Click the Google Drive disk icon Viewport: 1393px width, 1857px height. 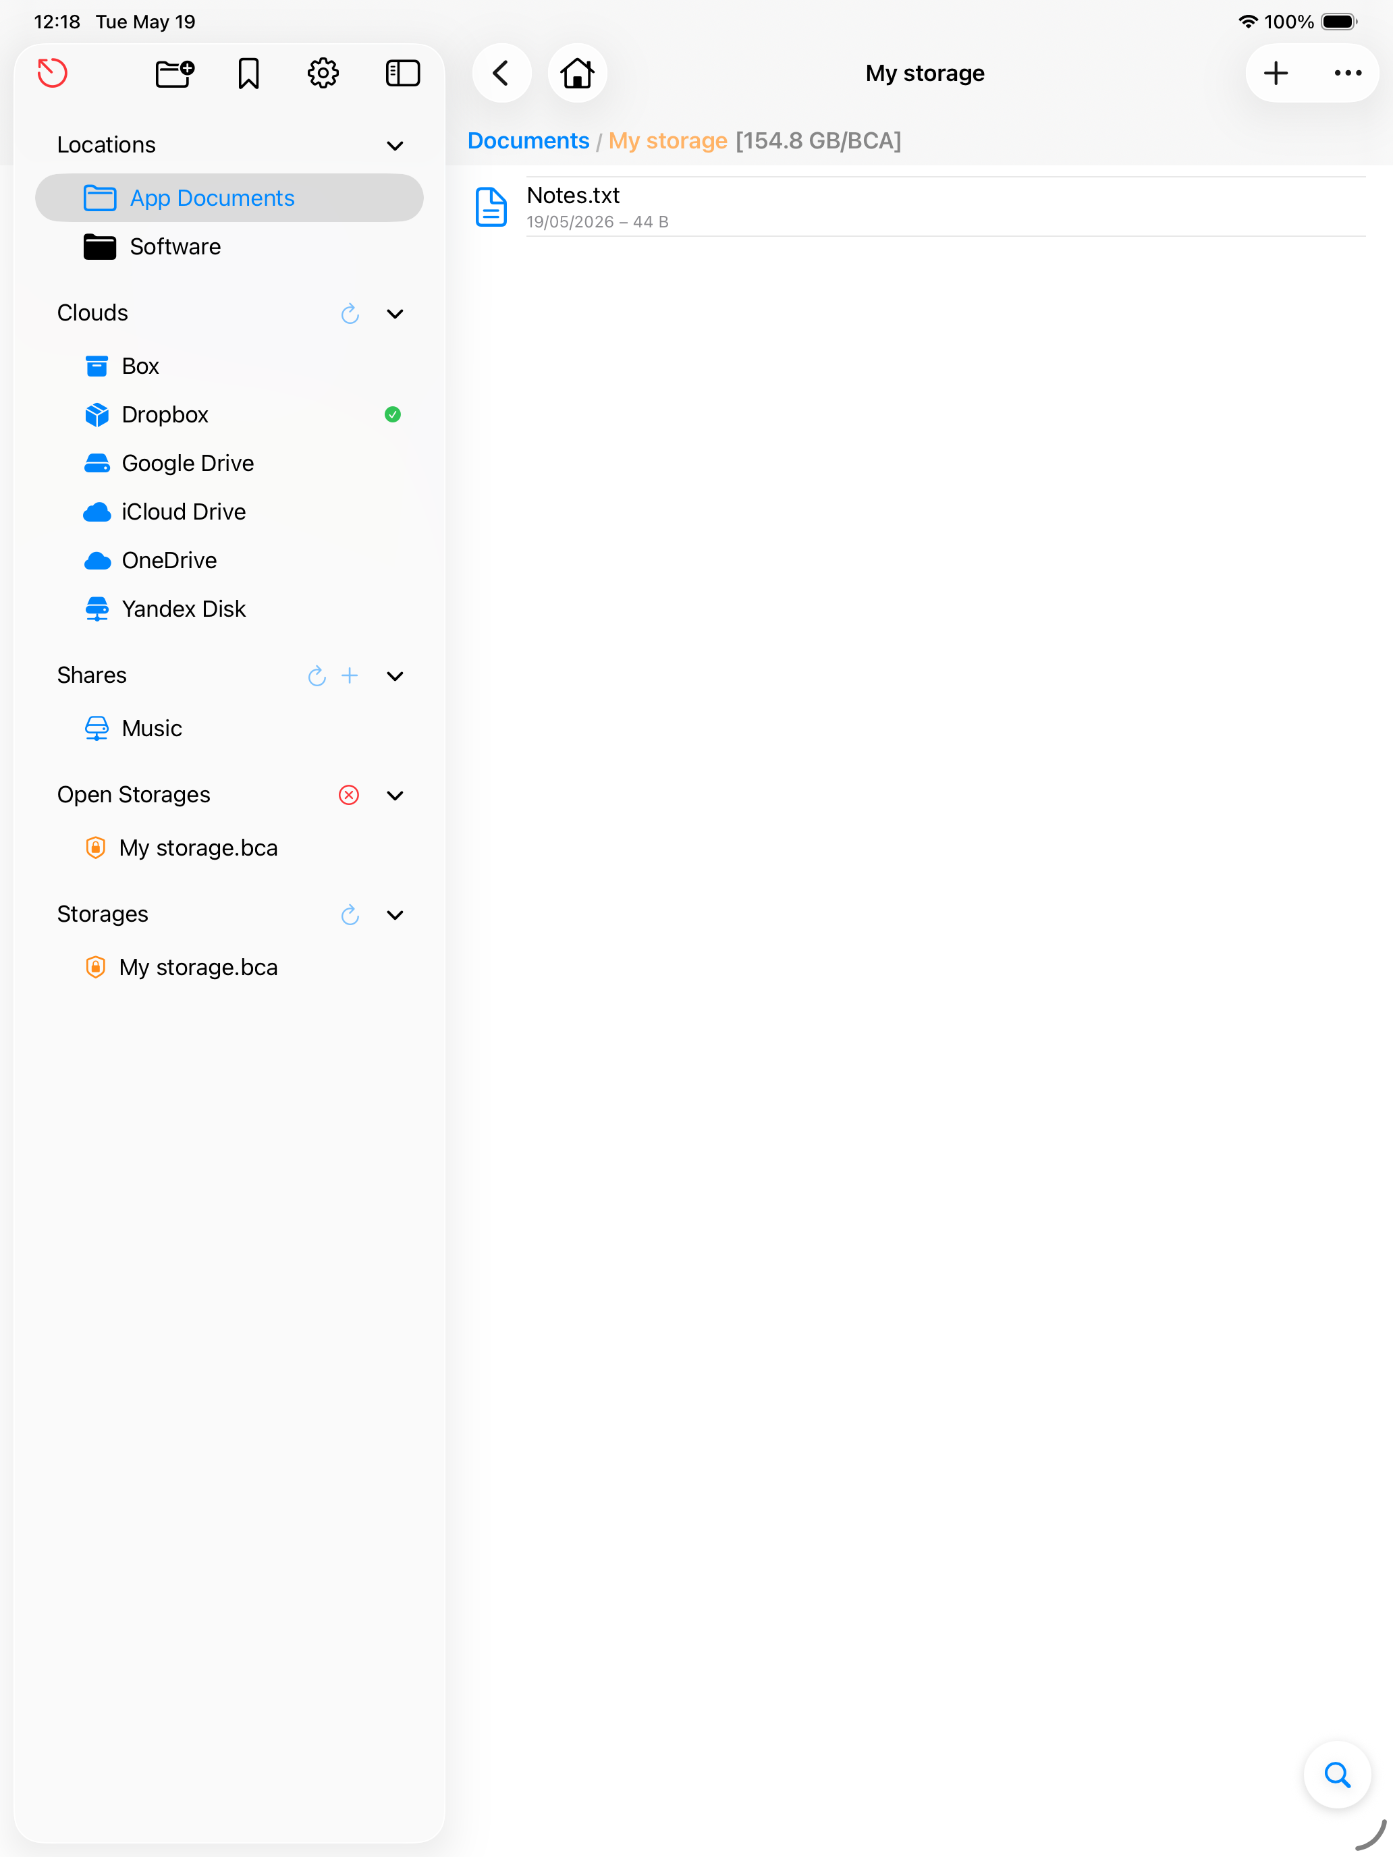click(x=97, y=464)
